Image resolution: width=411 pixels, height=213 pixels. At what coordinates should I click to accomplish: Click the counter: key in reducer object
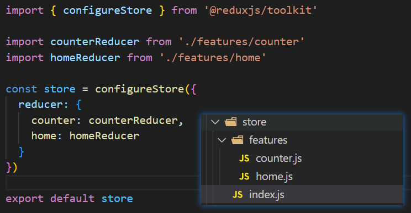56,121
